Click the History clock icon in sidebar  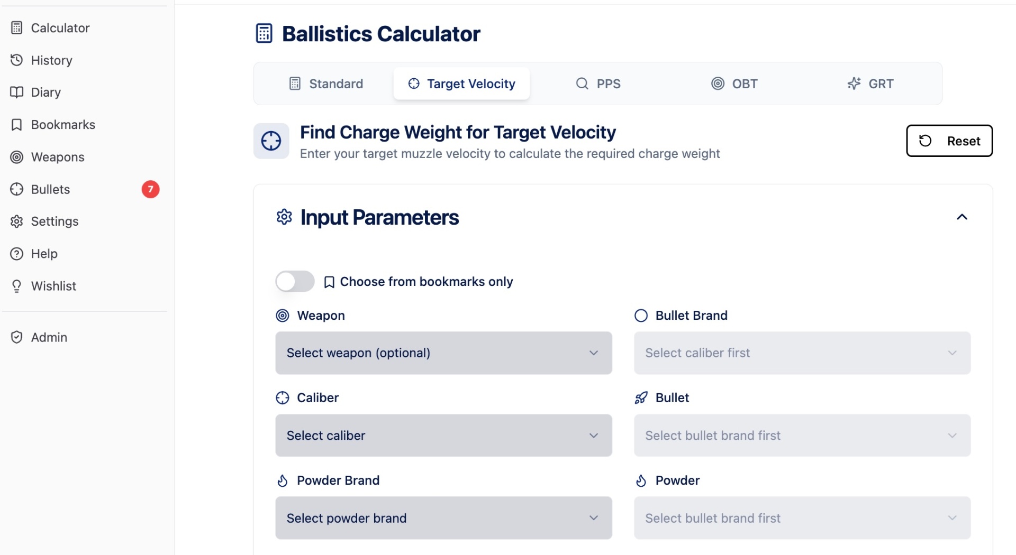pos(17,60)
